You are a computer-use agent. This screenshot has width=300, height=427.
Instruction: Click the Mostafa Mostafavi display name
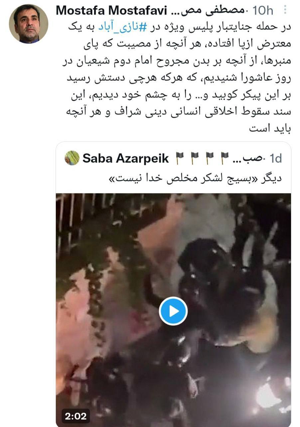tap(111, 10)
